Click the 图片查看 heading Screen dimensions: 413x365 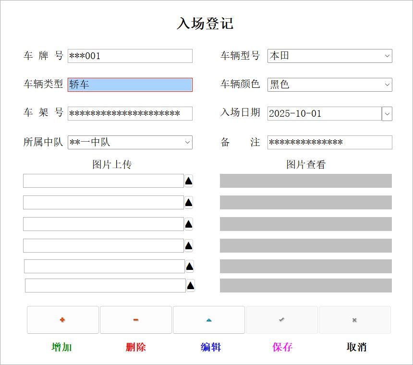tap(306, 164)
